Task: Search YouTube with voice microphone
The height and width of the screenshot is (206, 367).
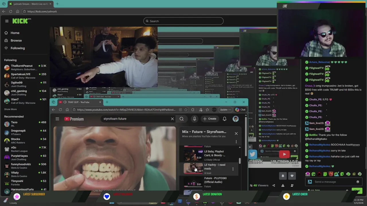Action: (x=194, y=119)
